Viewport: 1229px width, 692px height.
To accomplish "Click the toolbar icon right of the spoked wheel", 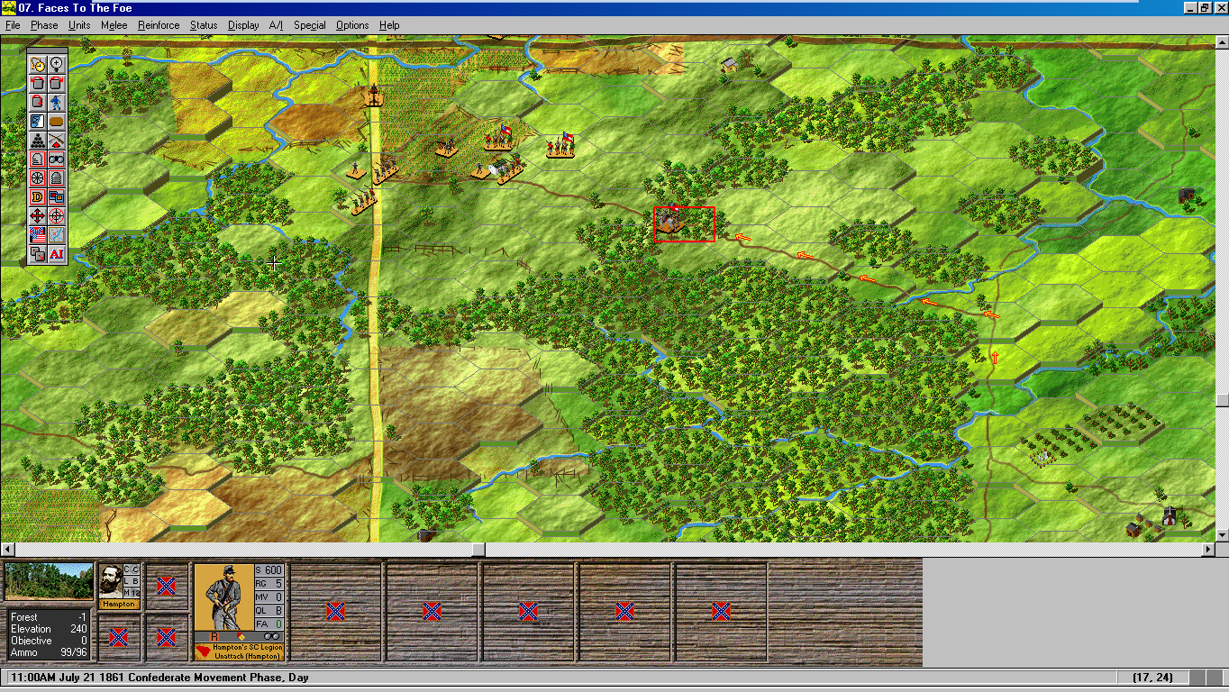I will point(56,178).
